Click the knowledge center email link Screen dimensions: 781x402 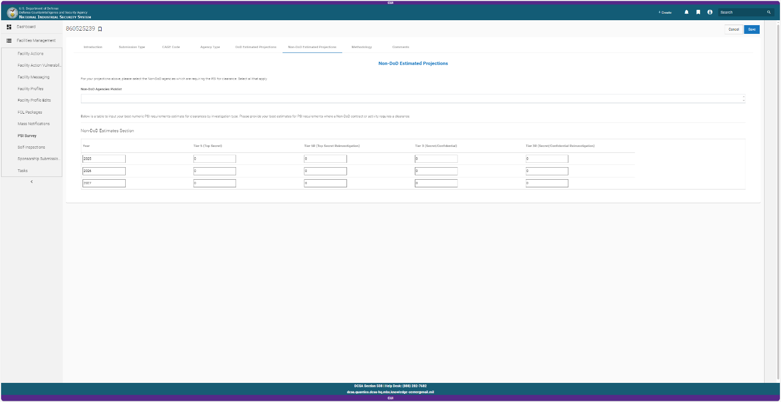tap(390, 392)
